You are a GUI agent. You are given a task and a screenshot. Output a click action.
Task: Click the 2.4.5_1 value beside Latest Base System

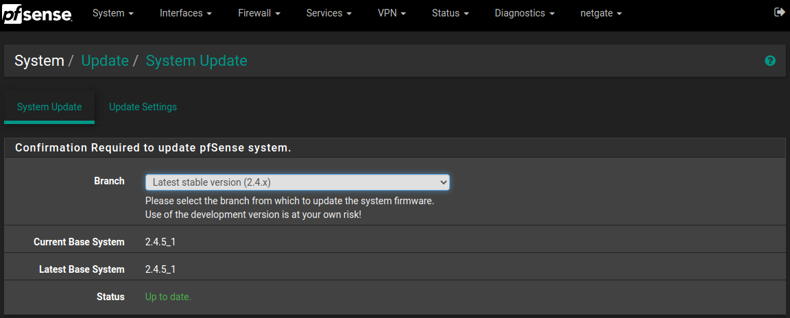click(x=160, y=269)
